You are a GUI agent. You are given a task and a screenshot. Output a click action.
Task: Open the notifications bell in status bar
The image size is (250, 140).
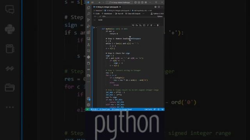pos(159,109)
